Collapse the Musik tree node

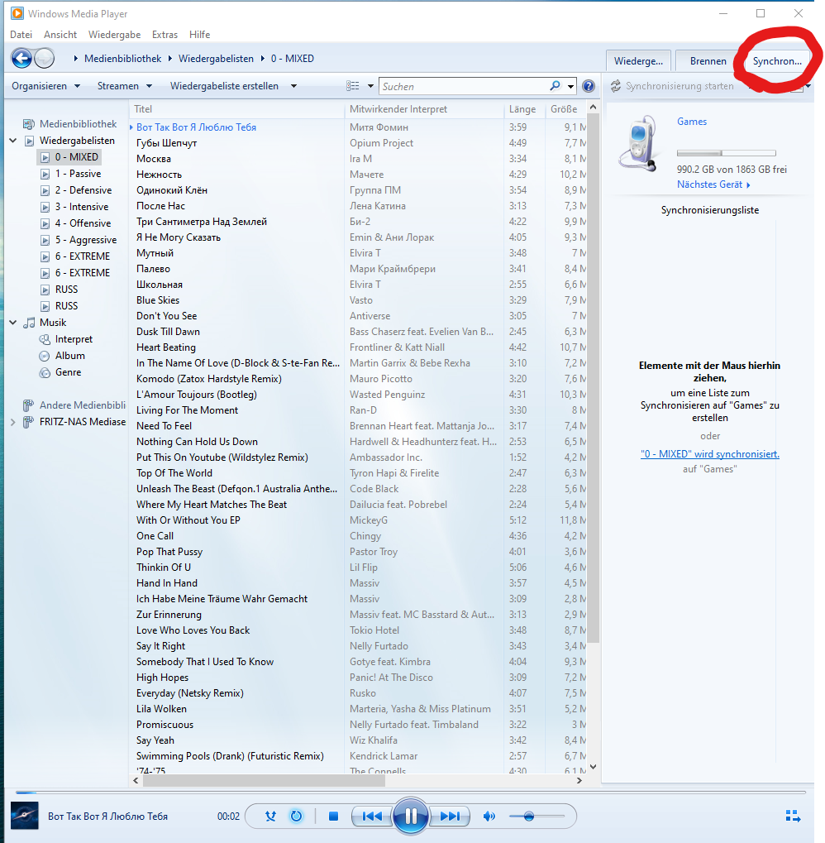(x=13, y=323)
